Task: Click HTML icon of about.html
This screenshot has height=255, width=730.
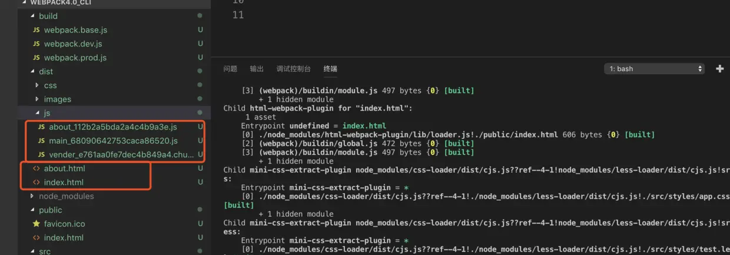Action: tap(36, 168)
